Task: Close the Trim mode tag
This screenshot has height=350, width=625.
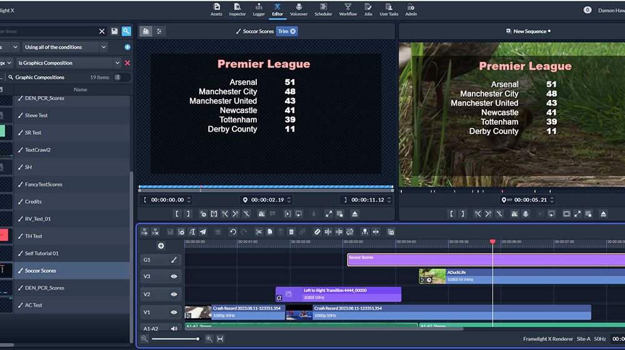Action: 293,31
